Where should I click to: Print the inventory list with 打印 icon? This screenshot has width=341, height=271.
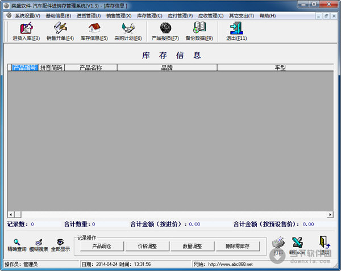click(x=278, y=243)
